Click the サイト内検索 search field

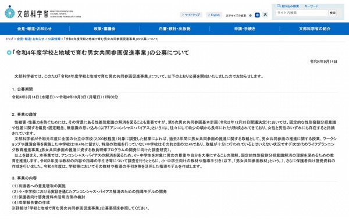[302, 13]
